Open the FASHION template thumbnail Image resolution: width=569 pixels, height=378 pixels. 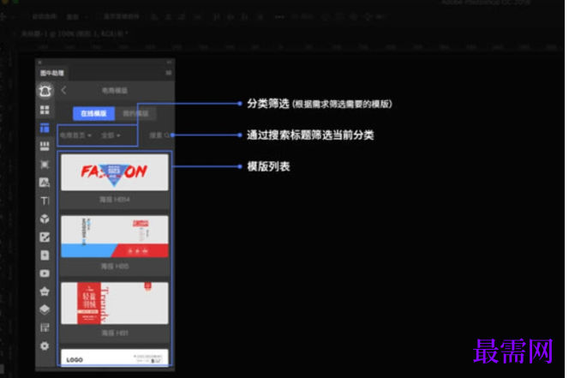click(x=115, y=172)
